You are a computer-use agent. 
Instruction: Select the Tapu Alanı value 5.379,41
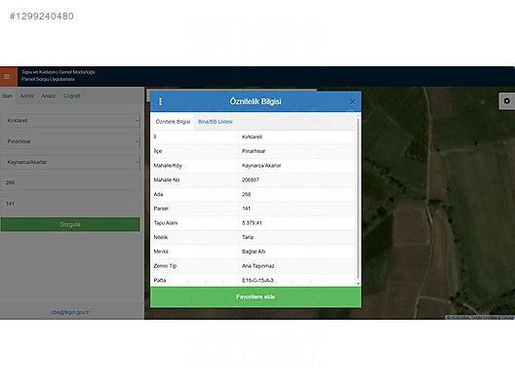tap(252, 223)
